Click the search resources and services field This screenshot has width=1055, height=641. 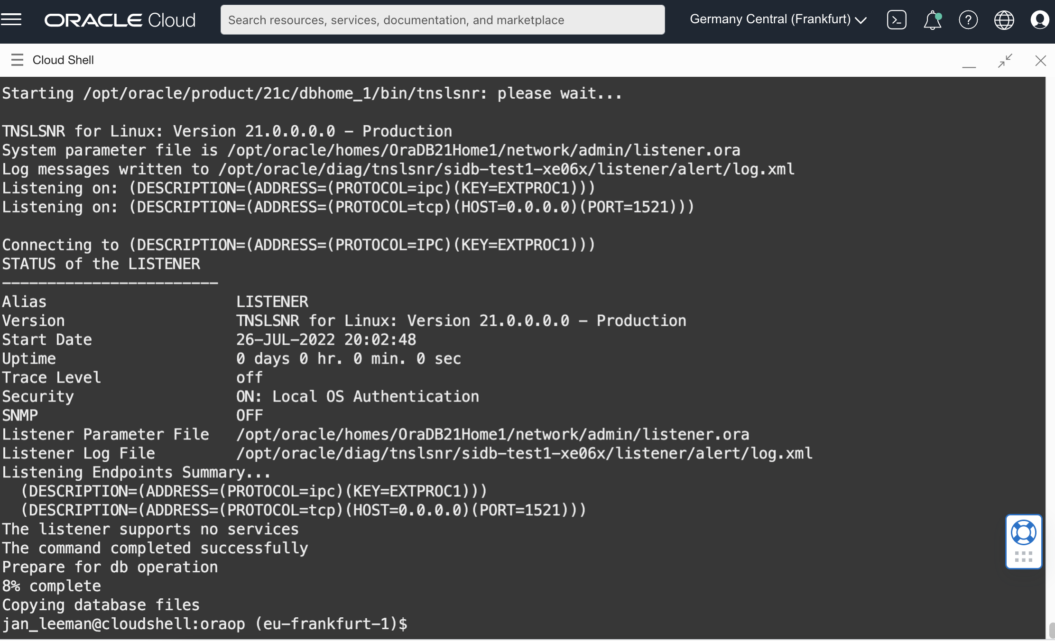(442, 19)
